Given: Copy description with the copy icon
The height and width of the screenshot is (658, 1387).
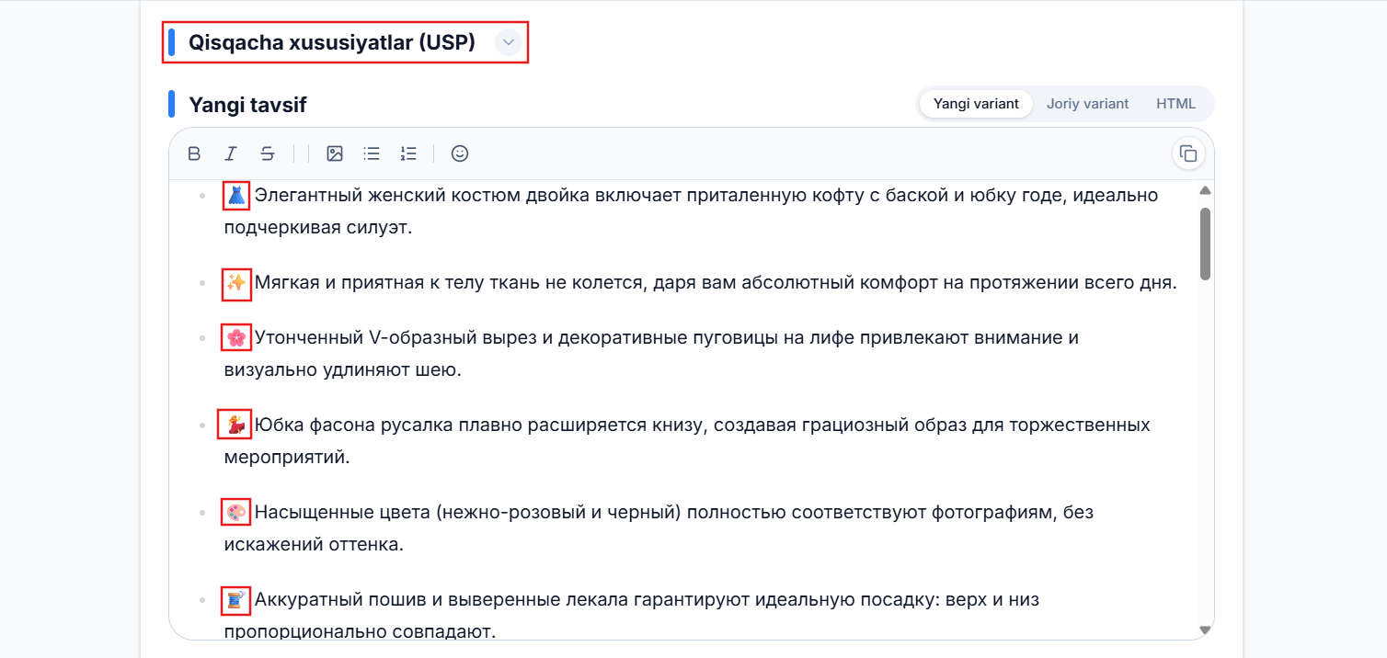Looking at the screenshot, I should click(1188, 153).
